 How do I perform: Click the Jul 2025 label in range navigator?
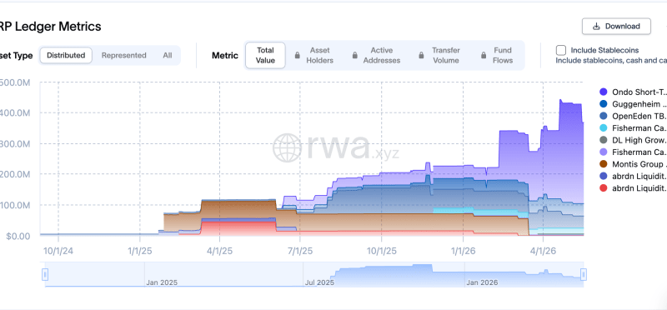coord(319,282)
